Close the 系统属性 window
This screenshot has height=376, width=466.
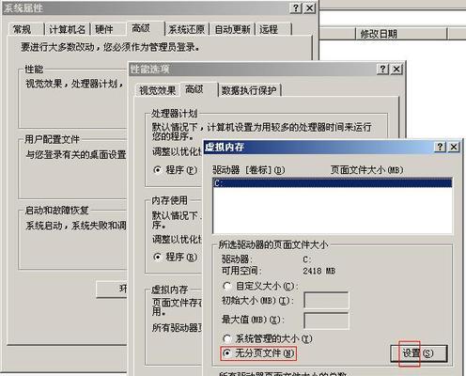click(x=310, y=8)
